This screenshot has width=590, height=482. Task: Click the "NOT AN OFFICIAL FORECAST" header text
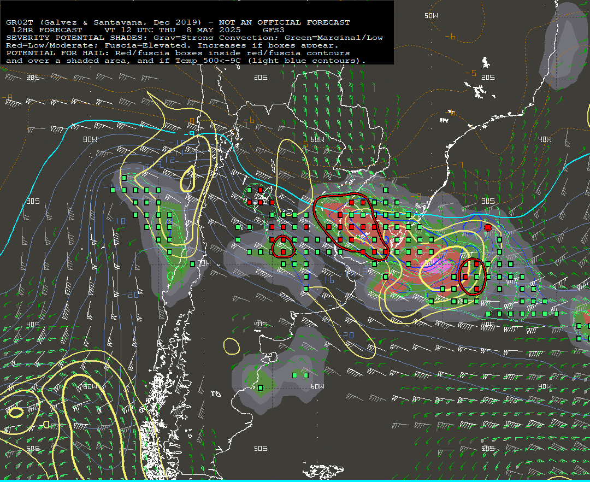[x=284, y=22]
